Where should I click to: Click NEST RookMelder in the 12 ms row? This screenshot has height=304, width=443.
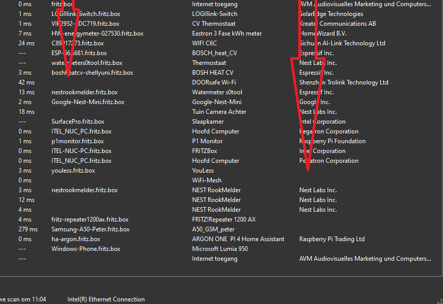pyautogui.click(x=216, y=200)
